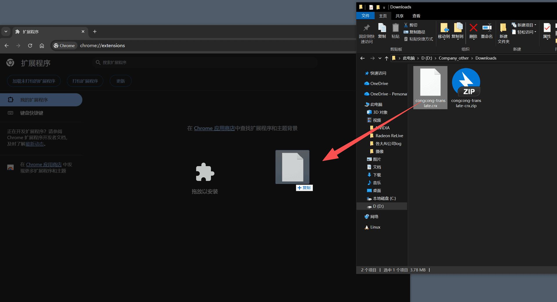Click the Cut command in ribbon
557x302 pixels.
pos(411,25)
